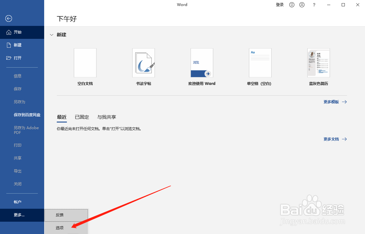Click the 书法字帖 label text
Image resolution: width=365 pixels, height=234 pixels.
[x=144, y=83]
